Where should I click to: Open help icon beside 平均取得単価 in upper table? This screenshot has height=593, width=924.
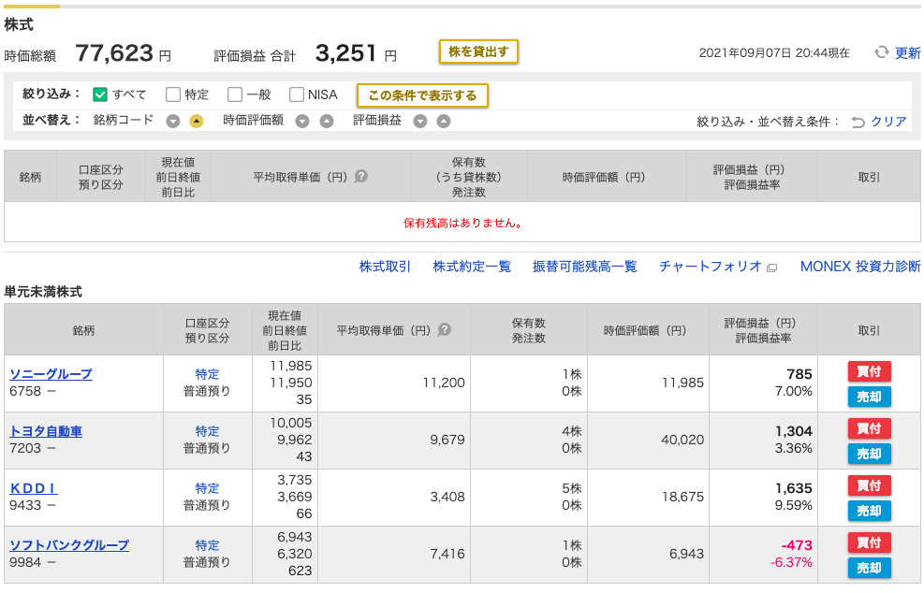click(361, 176)
